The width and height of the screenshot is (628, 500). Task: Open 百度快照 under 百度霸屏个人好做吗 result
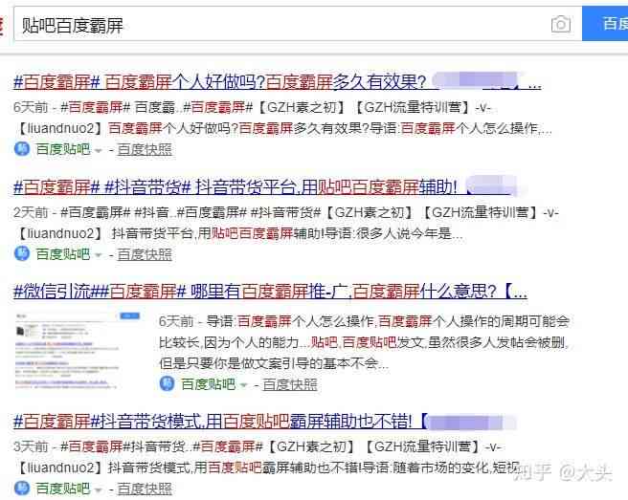[145, 149]
